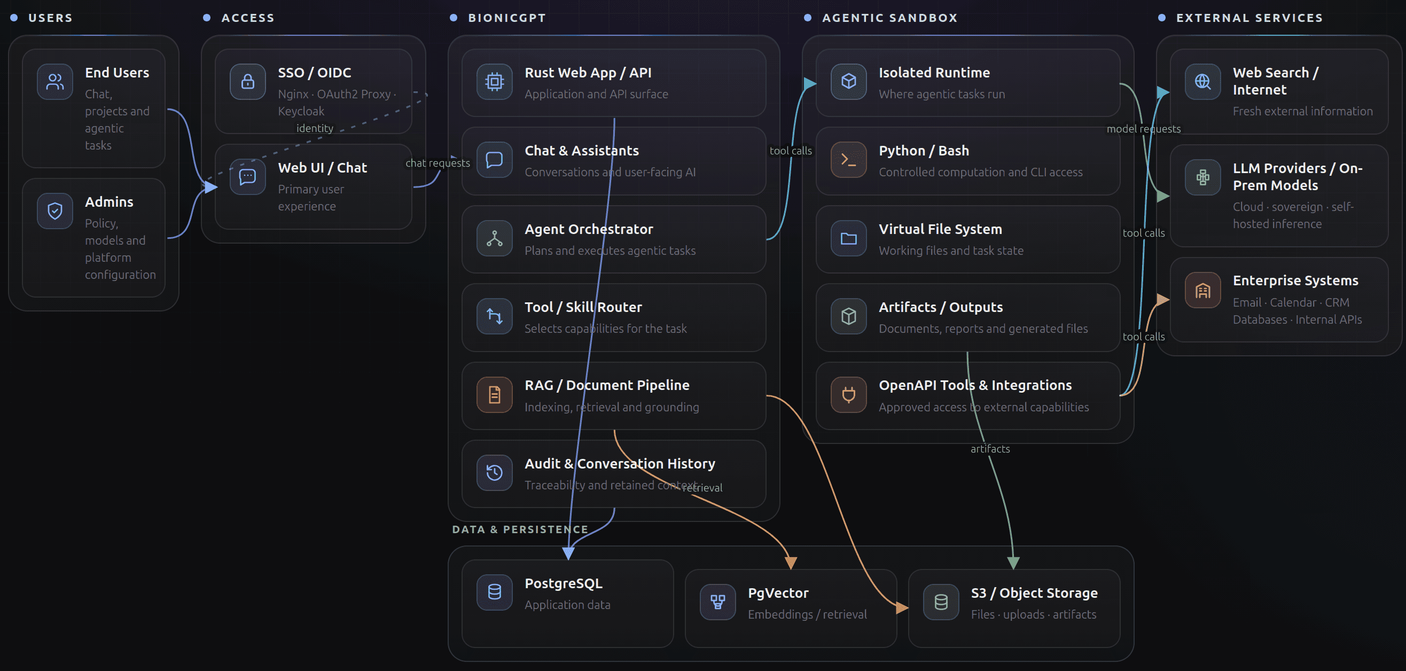Click the End Users people icon
The image size is (1406, 671).
coord(55,82)
